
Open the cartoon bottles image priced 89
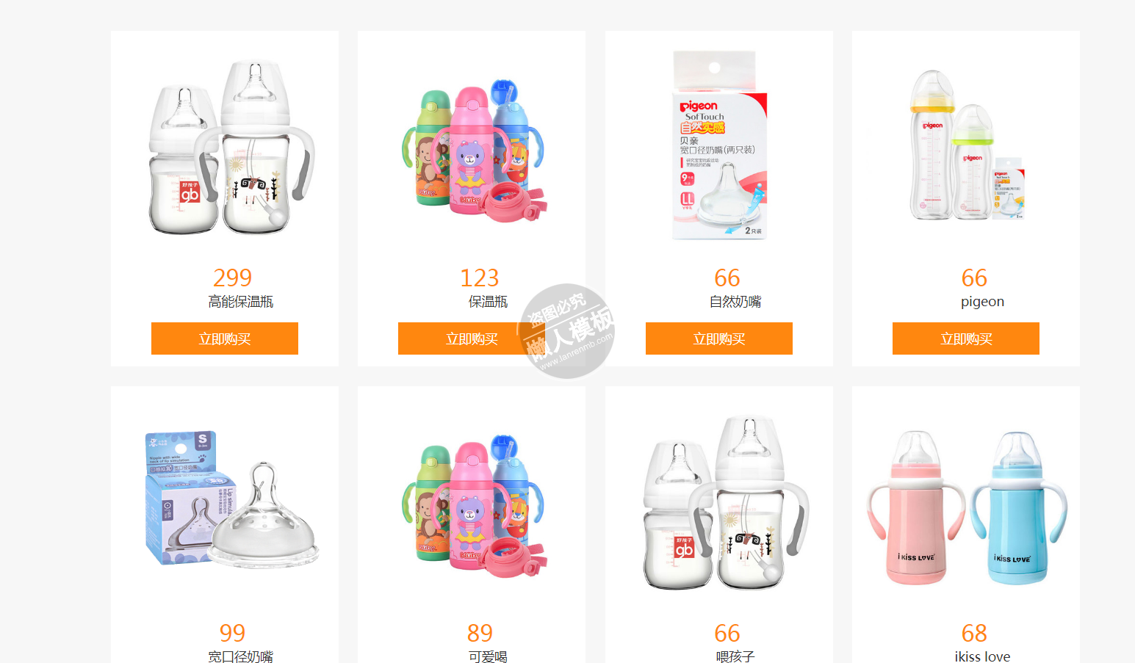[474, 505]
